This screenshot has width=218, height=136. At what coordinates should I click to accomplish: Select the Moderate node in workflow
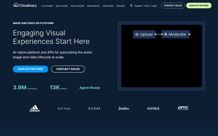(x=175, y=34)
